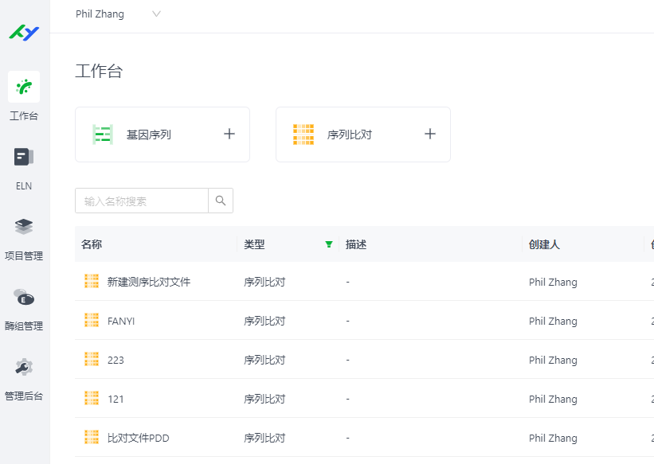Image resolution: width=654 pixels, height=464 pixels.
Task: Open the ELN notebook sidebar icon
Action: point(24,157)
